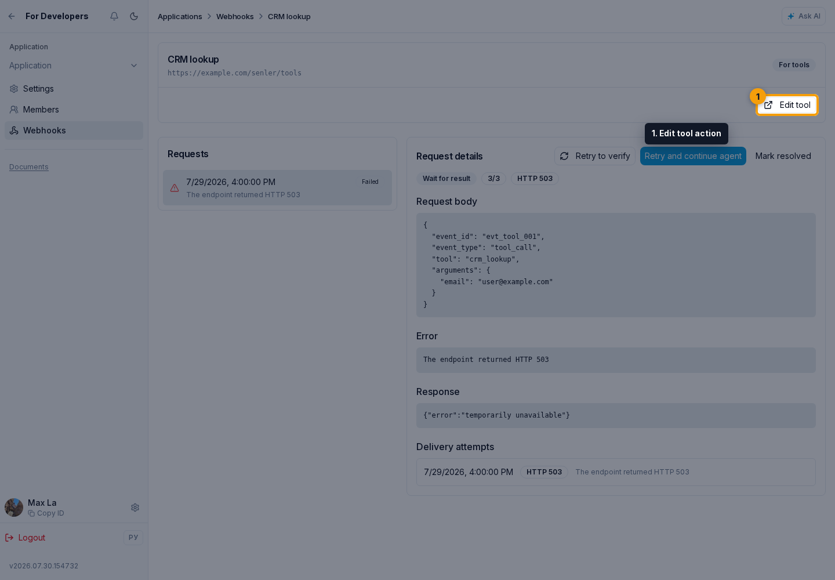The width and height of the screenshot is (835, 580).
Task: Click the Error message text box
Action: pos(616,360)
